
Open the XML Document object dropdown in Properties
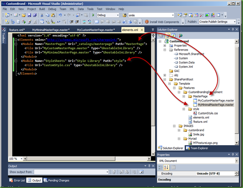[x=236, y=161]
